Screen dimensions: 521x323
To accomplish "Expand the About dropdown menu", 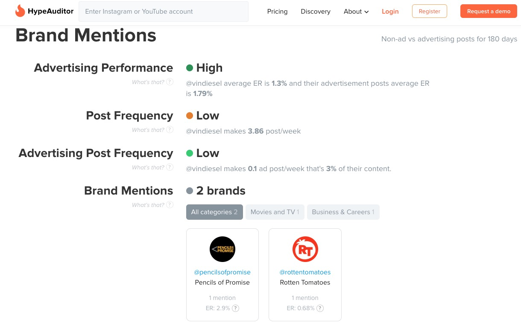I will pos(356,12).
